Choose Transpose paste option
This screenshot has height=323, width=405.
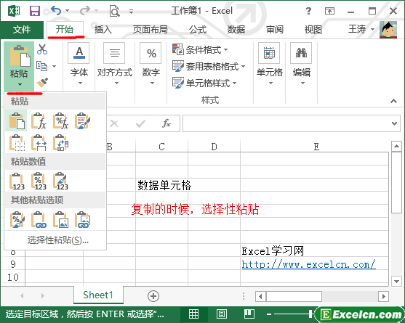(60, 142)
